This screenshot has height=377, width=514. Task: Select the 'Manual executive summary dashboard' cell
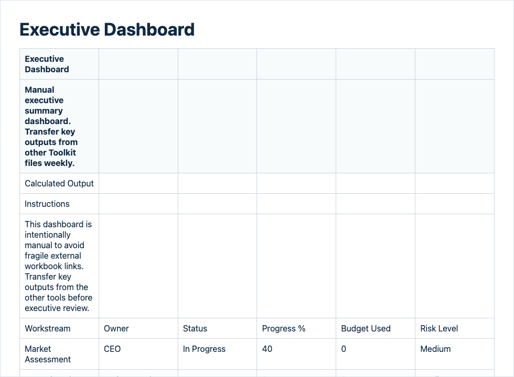pos(59,126)
